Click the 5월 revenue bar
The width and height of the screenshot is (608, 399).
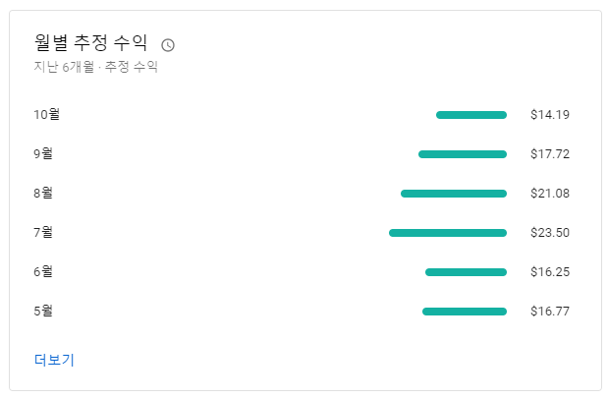[465, 312]
